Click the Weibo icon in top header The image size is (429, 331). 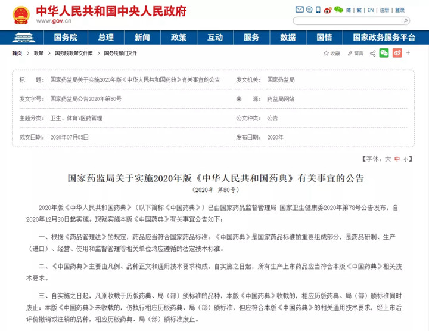(328, 10)
